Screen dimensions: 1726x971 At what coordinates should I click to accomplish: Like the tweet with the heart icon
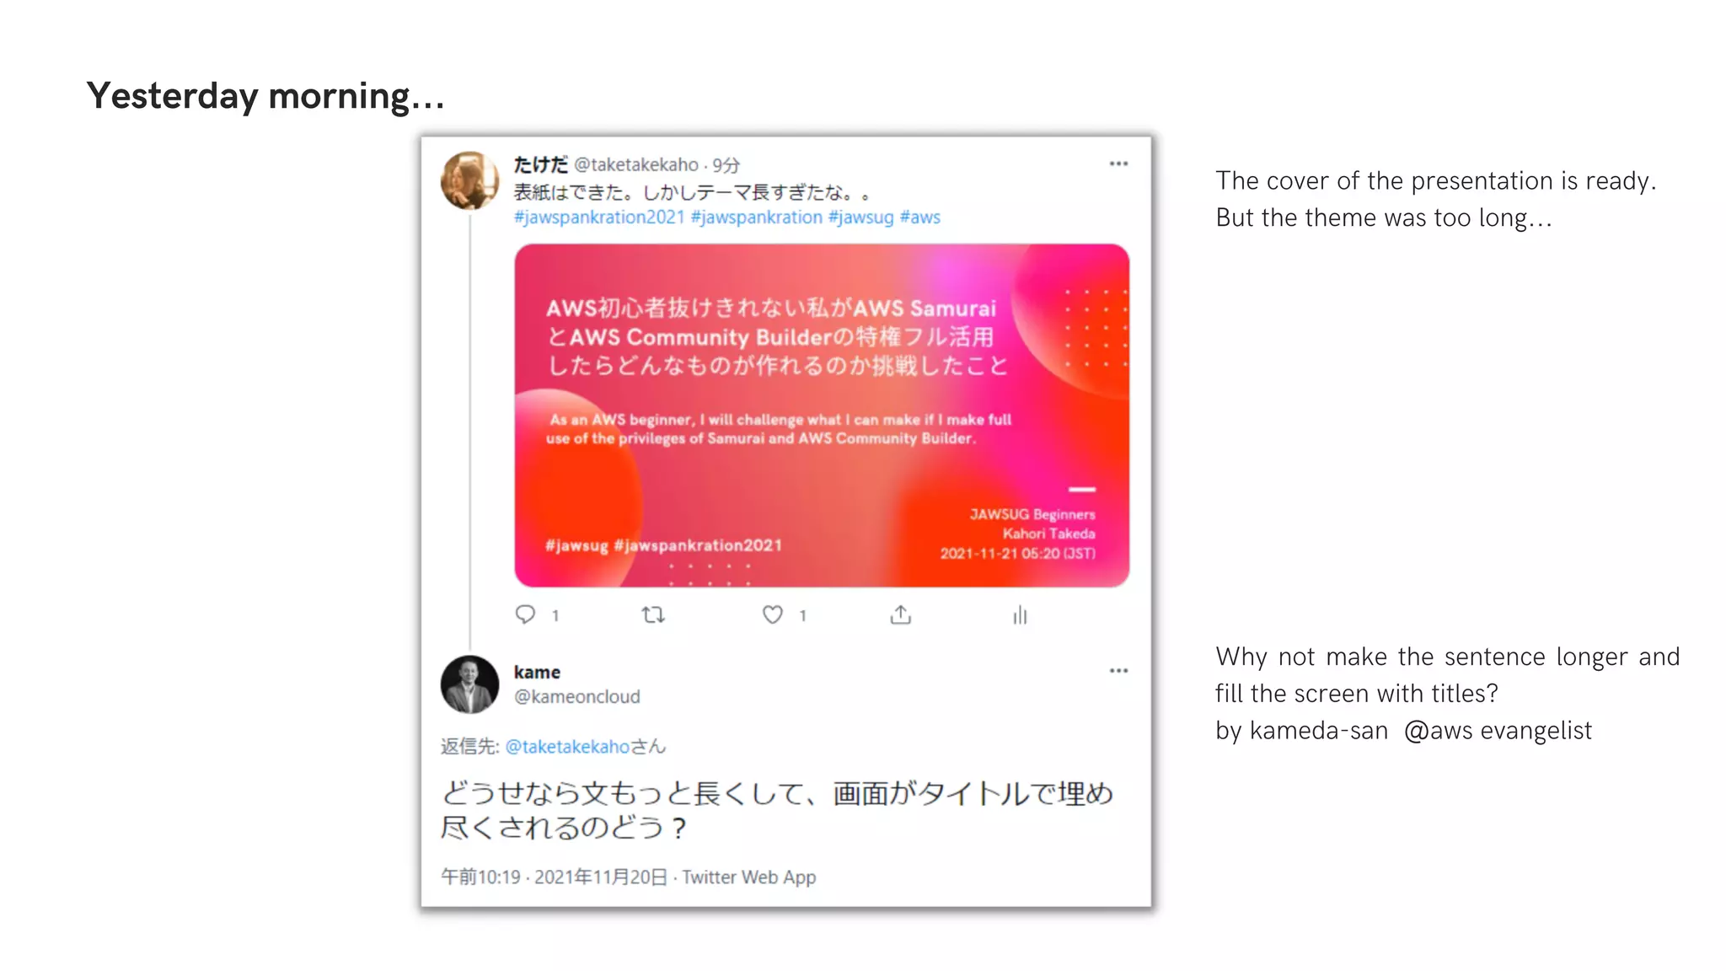tap(773, 614)
